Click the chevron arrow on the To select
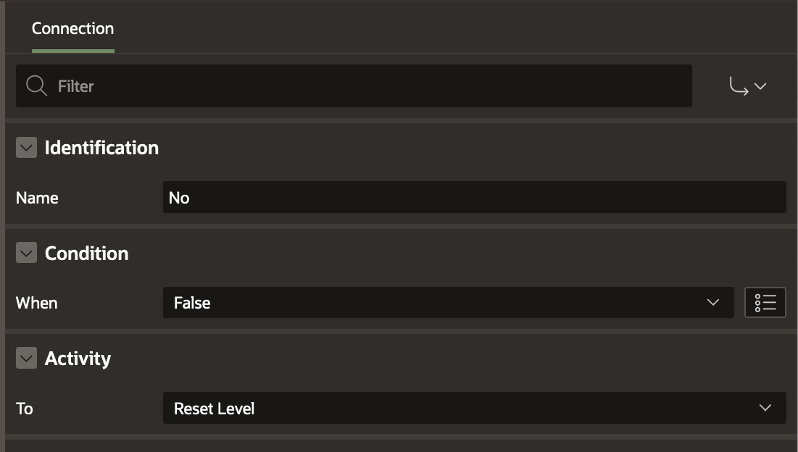The width and height of the screenshot is (798, 452). (765, 409)
